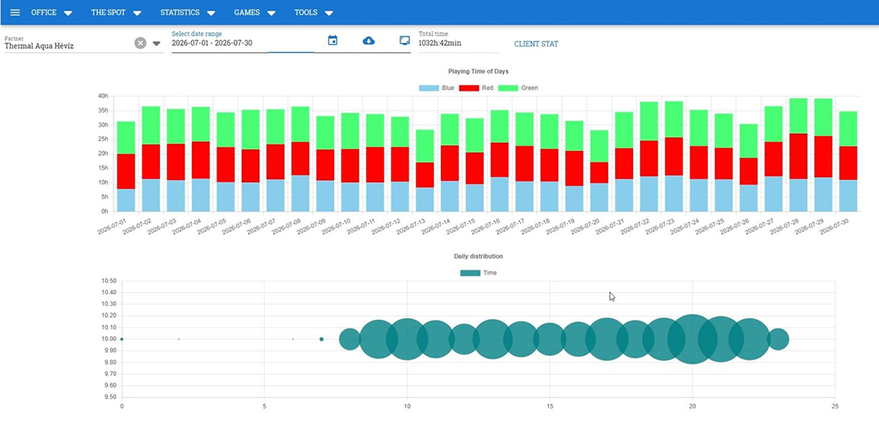The width and height of the screenshot is (879, 421).
Task: Click the green segment of the 2026-07-01 bar
Action: point(126,138)
